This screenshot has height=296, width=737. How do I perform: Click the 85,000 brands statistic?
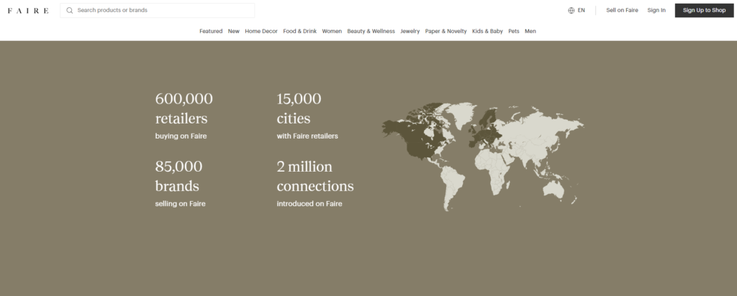click(178, 177)
